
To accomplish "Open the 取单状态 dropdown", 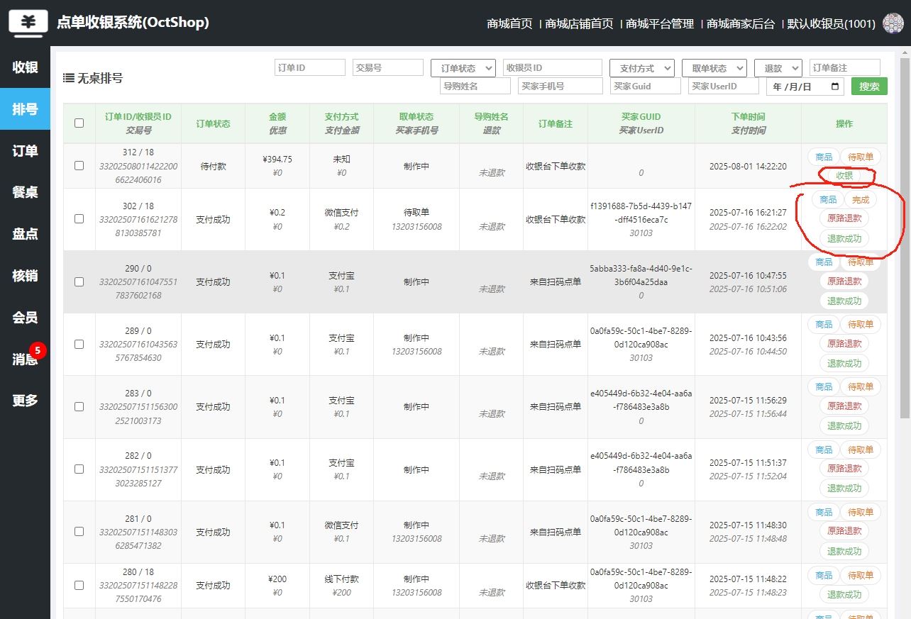I will point(714,68).
